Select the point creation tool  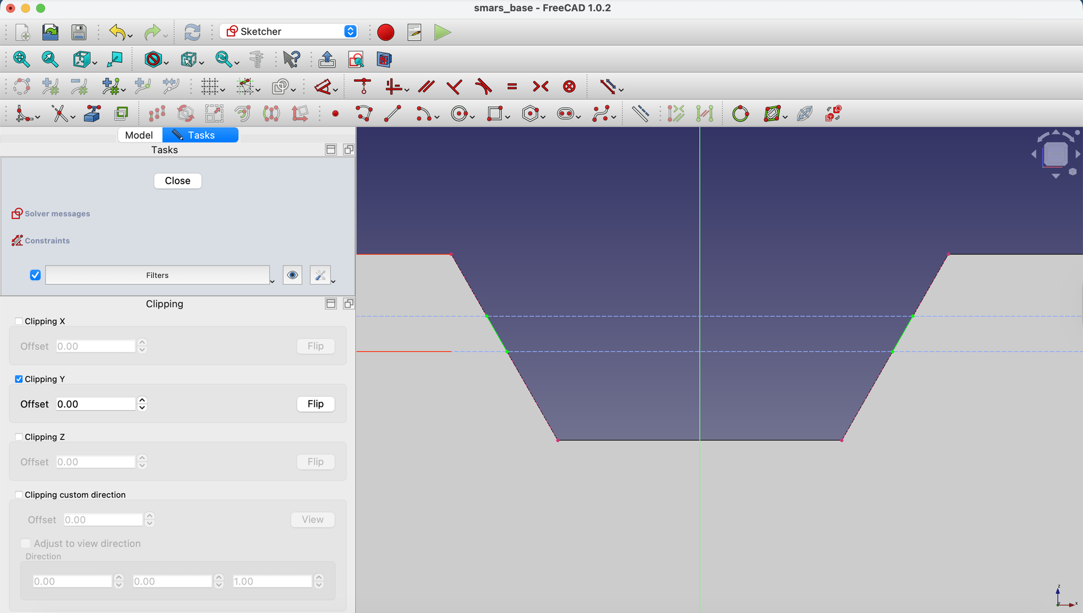pyautogui.click(x=336, y=114)
